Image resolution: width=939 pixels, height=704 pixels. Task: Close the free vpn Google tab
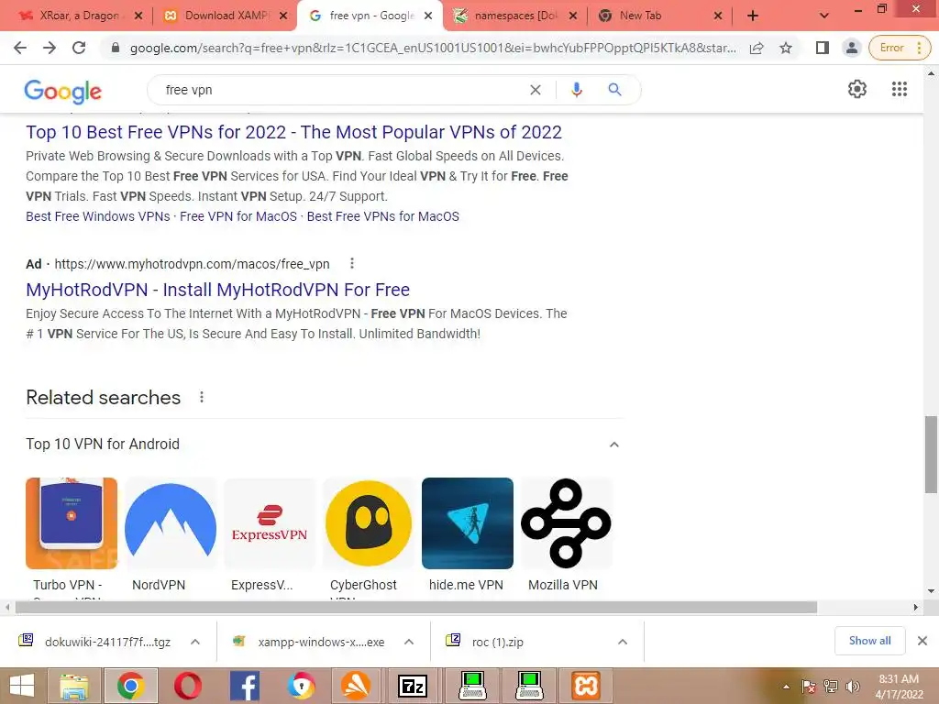click(428, 16)
